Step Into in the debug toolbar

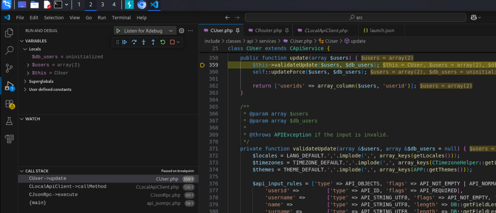click(x=144, y=42)
